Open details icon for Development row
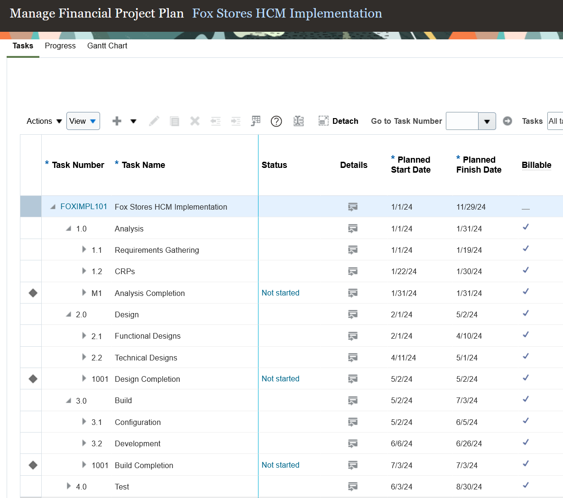 tap(352, 444)
